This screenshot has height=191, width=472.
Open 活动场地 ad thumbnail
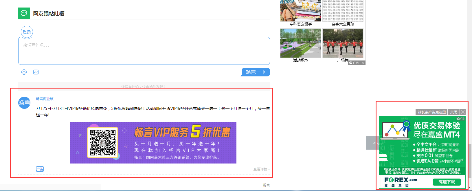[301, 43]
